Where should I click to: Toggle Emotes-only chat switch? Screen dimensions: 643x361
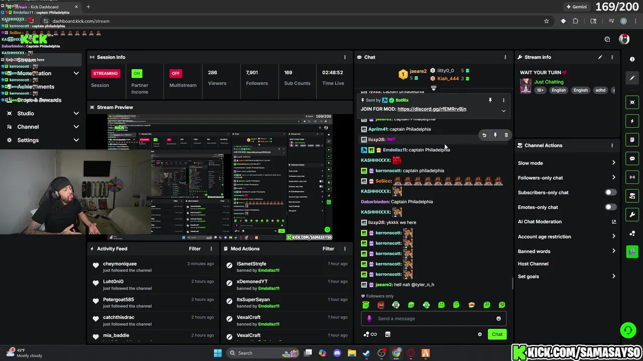(x=610, y=207)
